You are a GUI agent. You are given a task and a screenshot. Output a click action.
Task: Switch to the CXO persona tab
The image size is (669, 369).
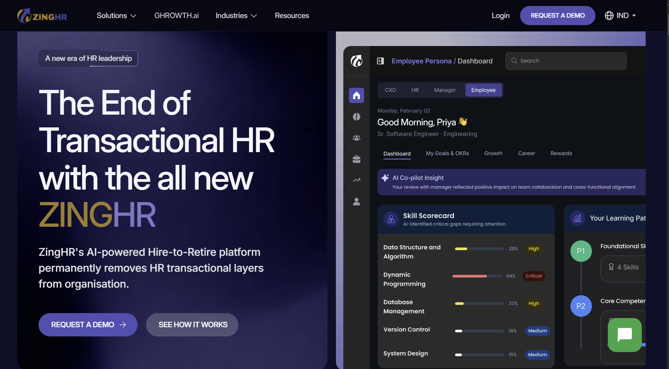pyautogui.click(x=390, y=90)
